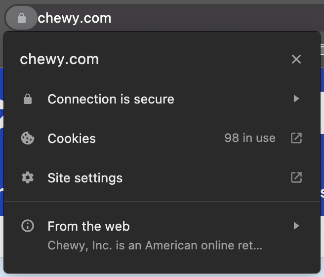Click the Site settings gear icon

coord(28,177)
